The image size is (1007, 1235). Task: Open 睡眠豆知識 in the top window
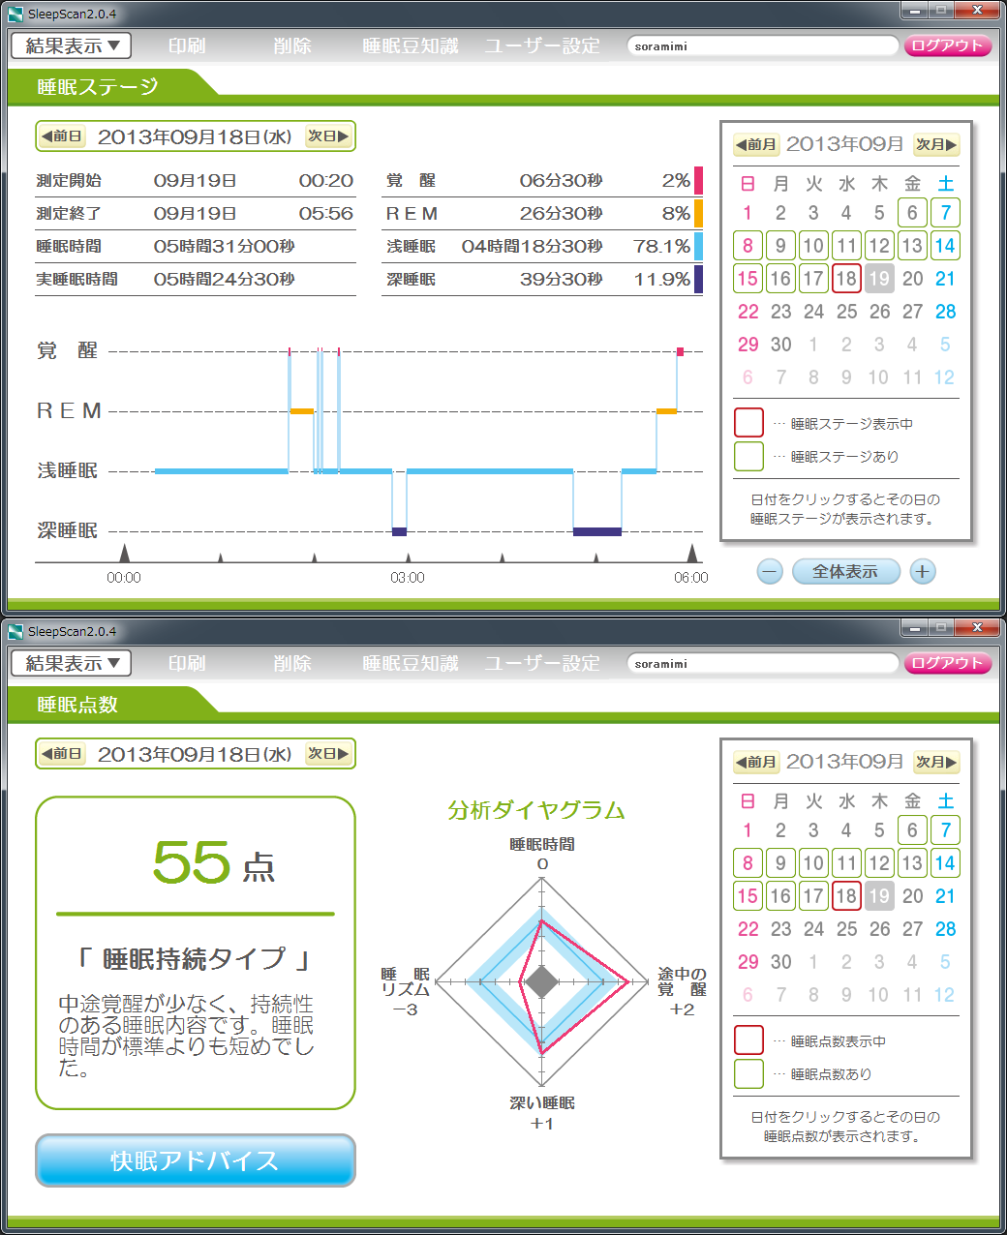[x=410, y=45]
